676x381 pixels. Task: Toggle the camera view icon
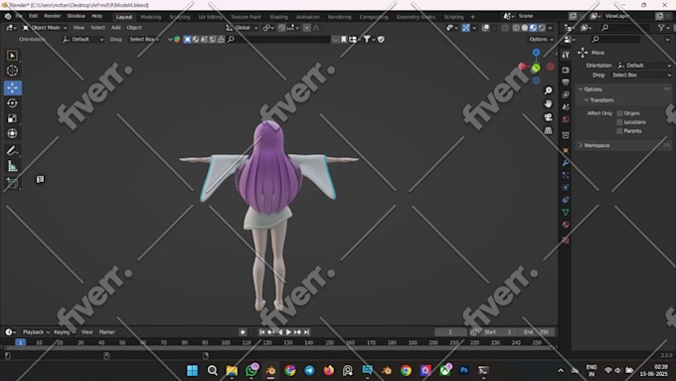(548, 117)
